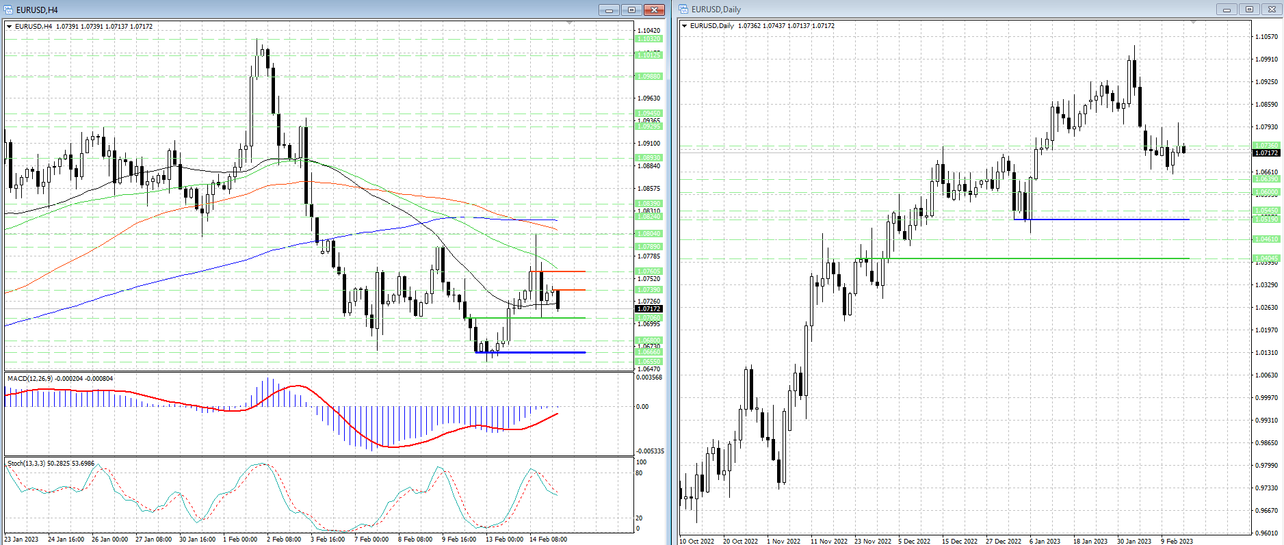
Task: Click the Stoch(13,3,3) indicator label
Action: pyautogui.click(x=51, y=464)
